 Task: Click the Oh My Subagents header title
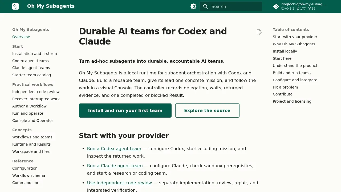(51, 6)
